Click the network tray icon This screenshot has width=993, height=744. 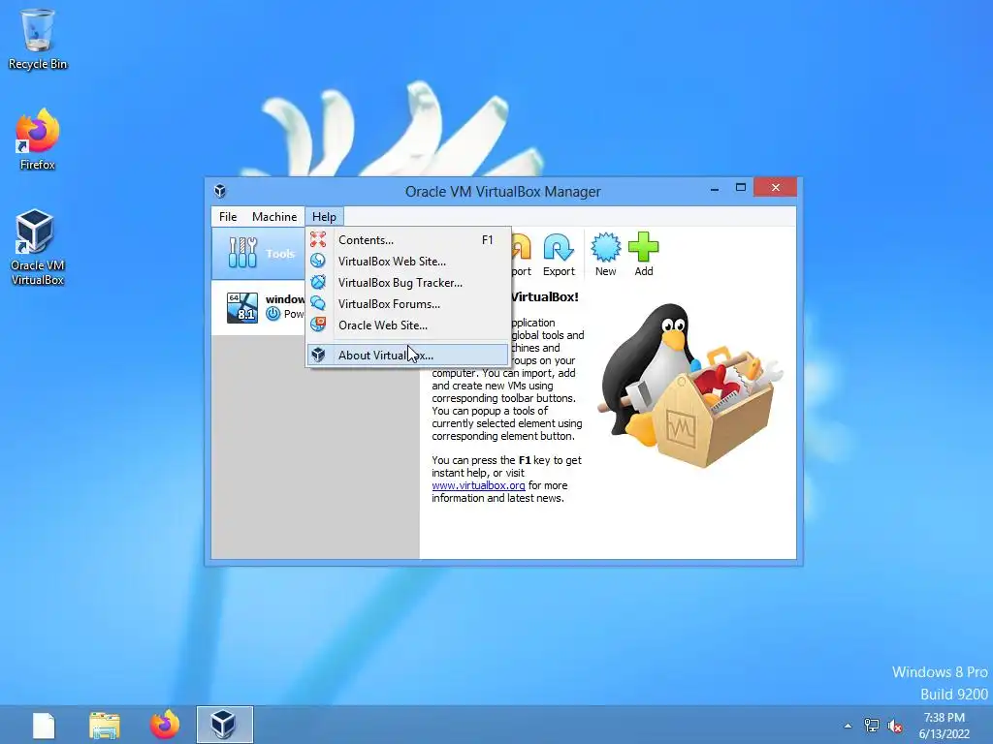pos(872,726)
